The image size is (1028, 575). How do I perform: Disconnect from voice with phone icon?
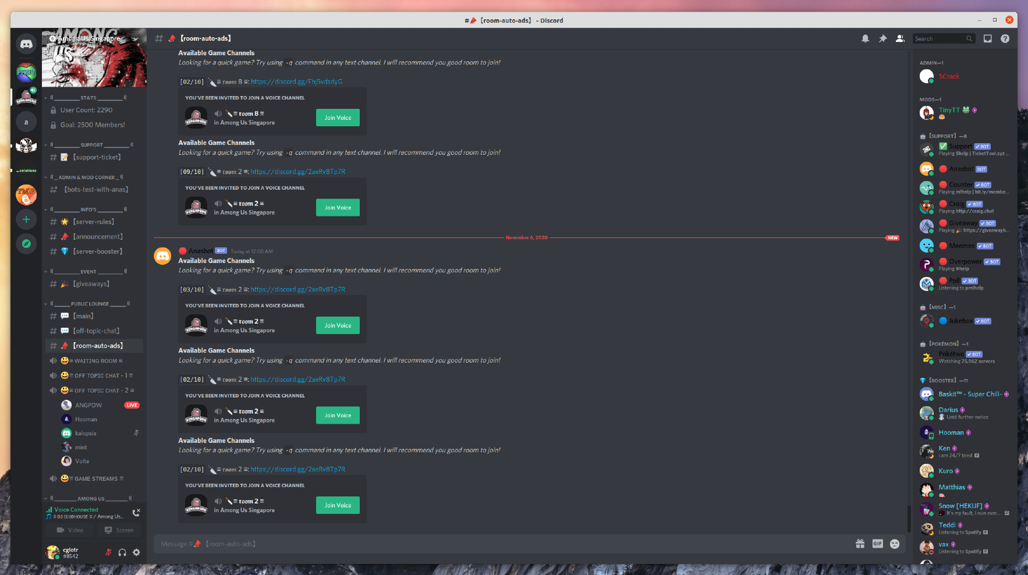[x=136, y=513]
